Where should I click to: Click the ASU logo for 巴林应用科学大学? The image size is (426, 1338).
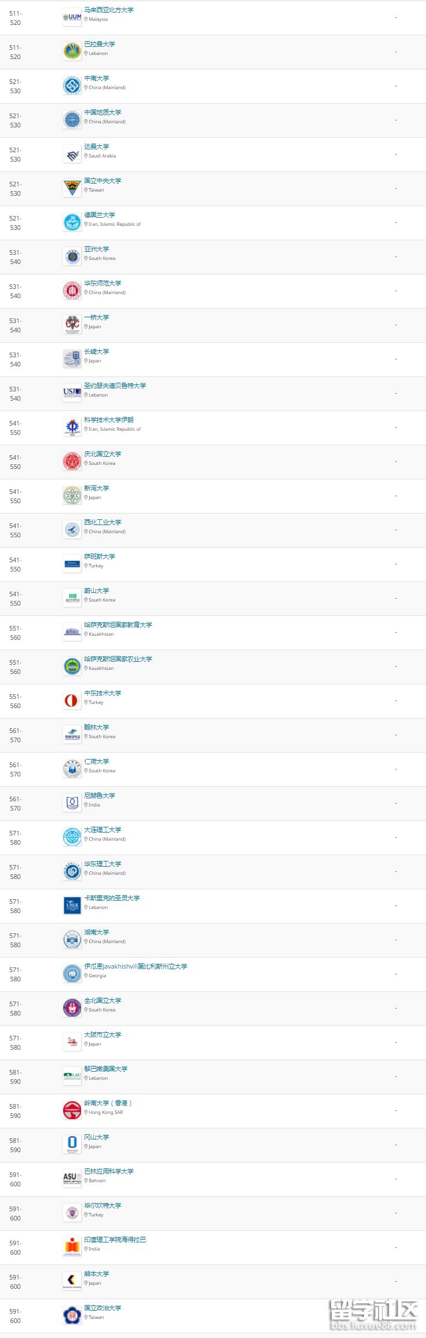click(72, 1179)
